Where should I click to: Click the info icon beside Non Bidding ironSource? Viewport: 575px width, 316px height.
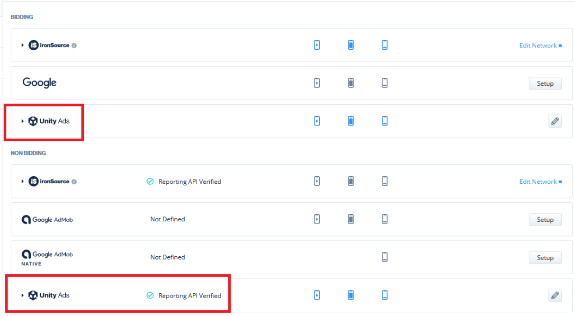pyautogui.click(x=74, y=181)
